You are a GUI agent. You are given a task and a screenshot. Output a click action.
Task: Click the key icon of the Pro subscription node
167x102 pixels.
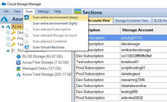click(13, 38)
